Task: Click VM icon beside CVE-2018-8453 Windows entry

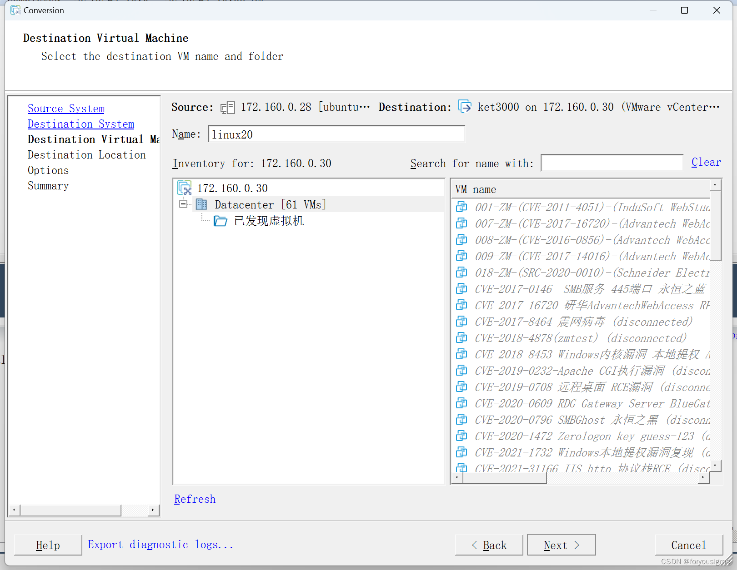Action: click(x=461, y=354)
